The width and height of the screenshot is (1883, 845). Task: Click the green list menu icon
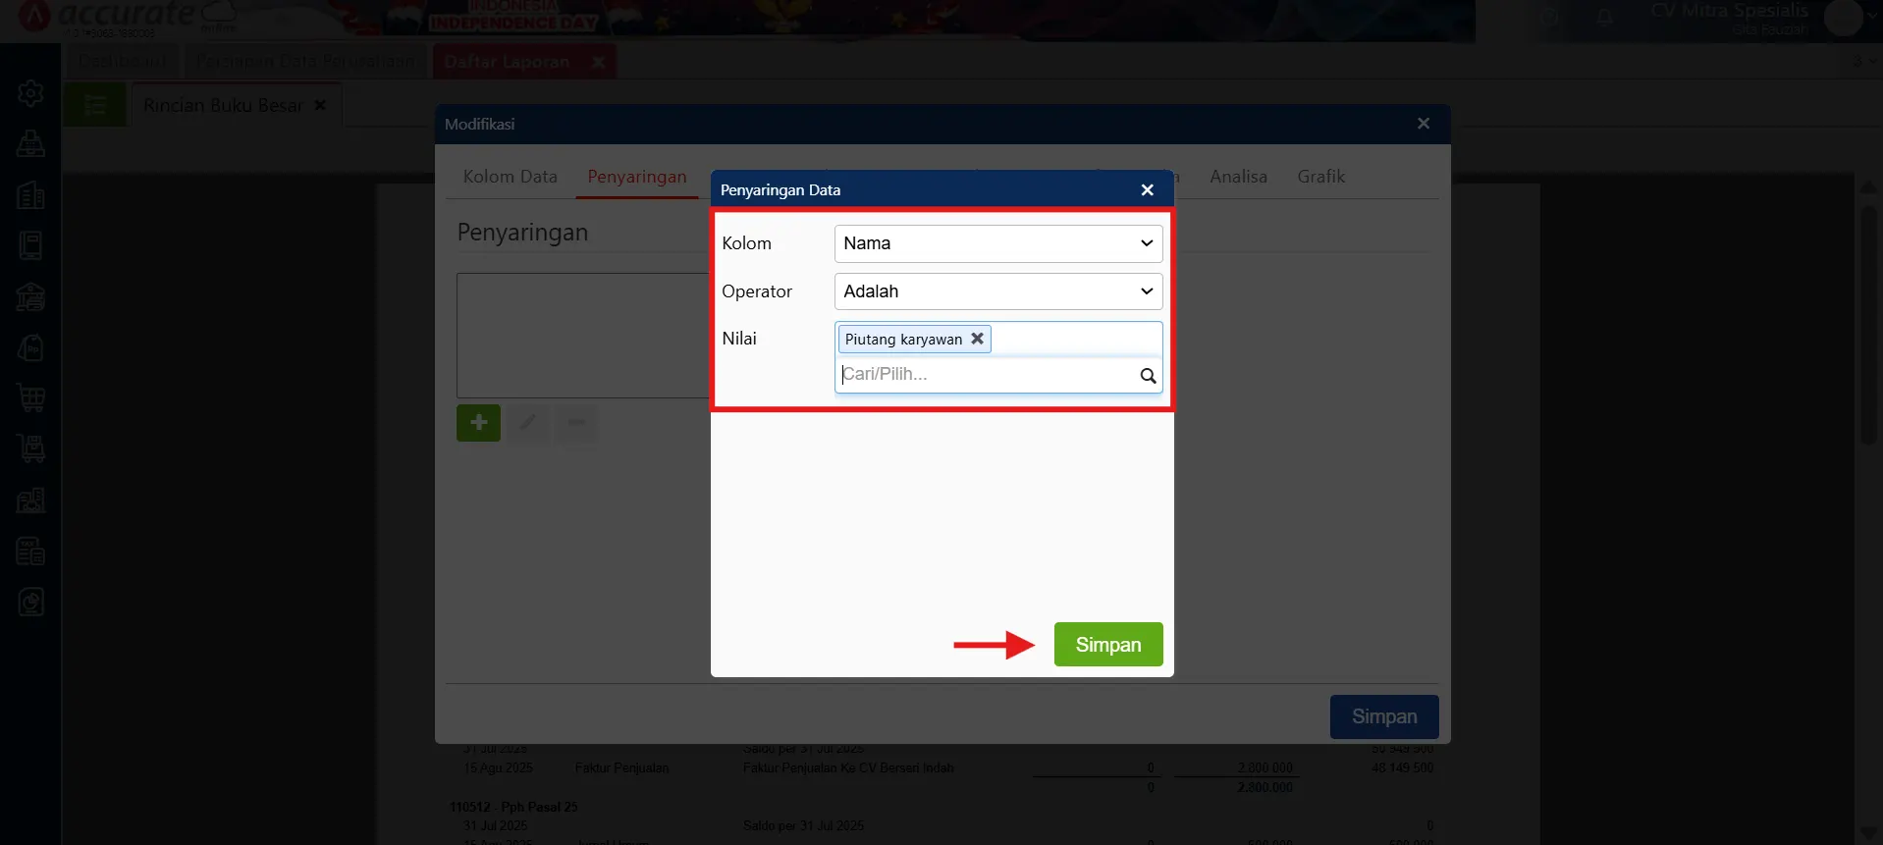[x=95, y=105]
